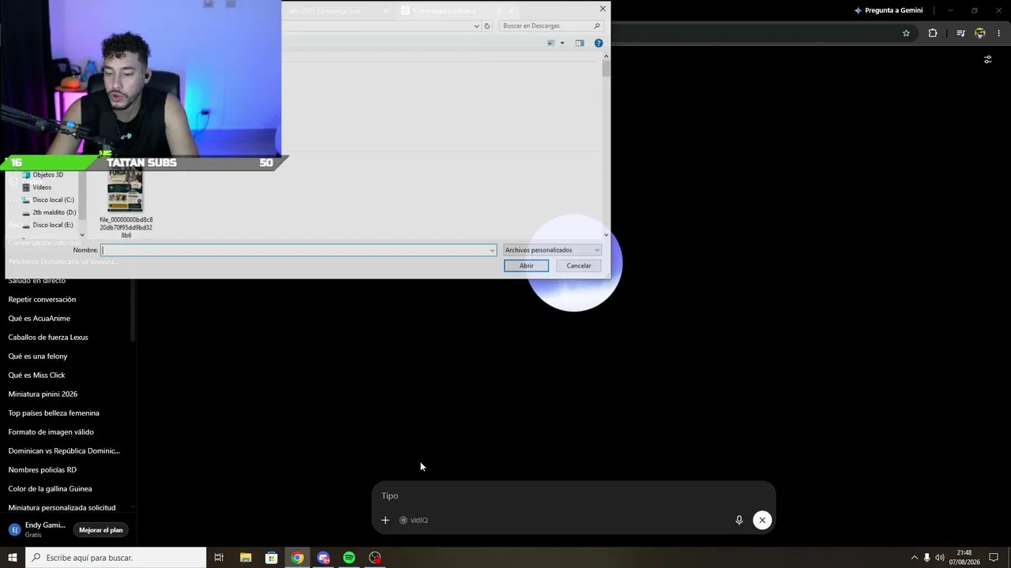Open the Nombres policías RD chat

pos(42,470)
